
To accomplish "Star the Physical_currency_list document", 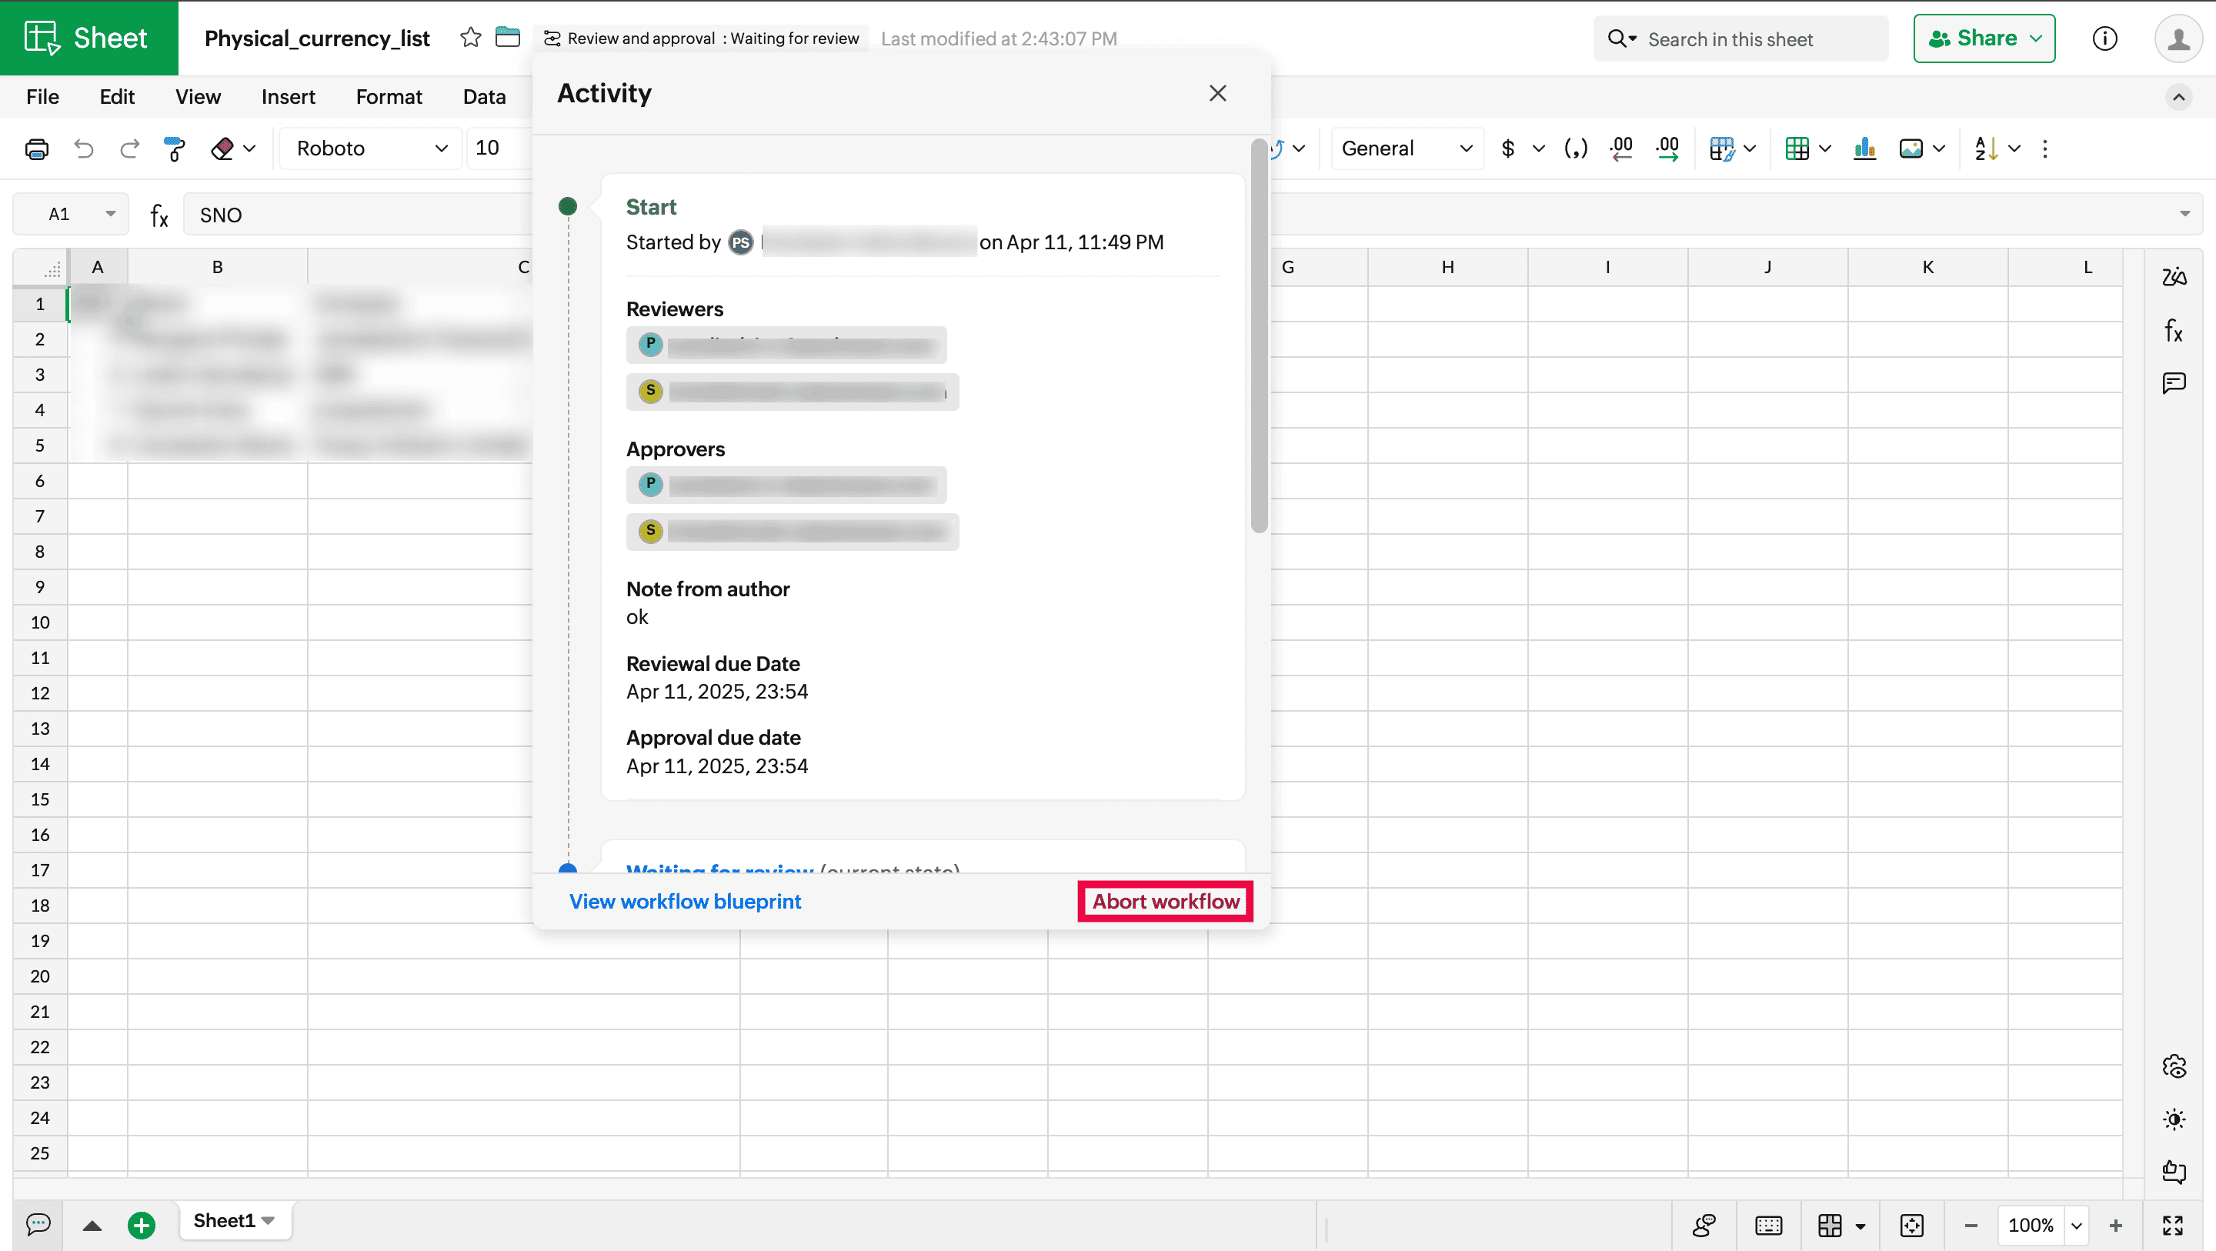I will coord(469,38).
